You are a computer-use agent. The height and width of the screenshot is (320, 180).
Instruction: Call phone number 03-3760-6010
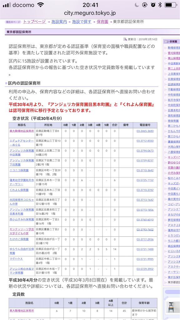point(145,219)
